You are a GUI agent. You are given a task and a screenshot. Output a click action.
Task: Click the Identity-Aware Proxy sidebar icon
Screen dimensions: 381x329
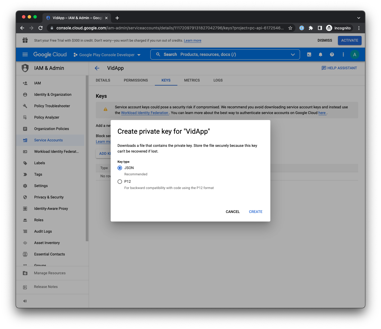(x=25, y=209)
